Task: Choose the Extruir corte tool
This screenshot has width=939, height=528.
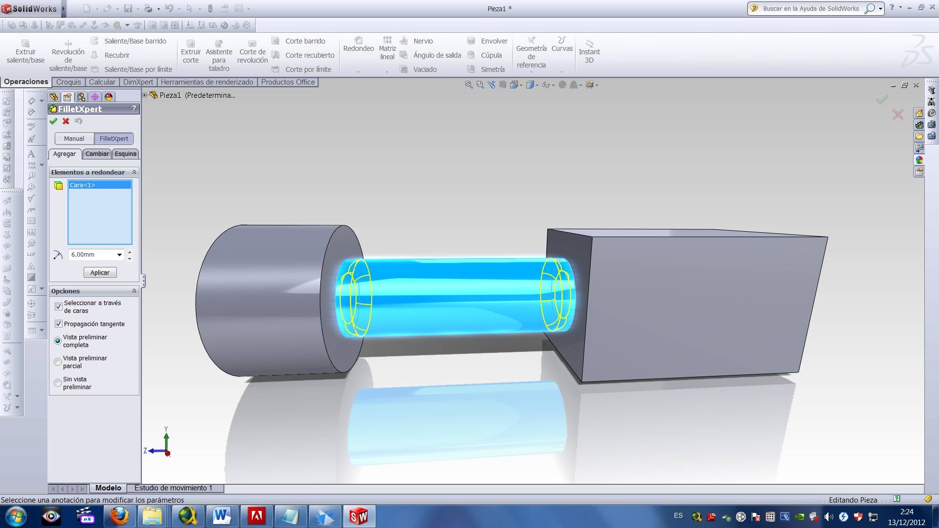Action: [191, 52]
